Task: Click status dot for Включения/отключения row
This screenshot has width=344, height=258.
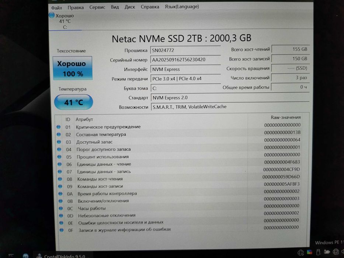Action: point(60,201)
